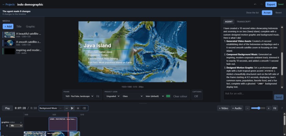Accept the agent's changes
The height and width of the screenshot is (136, 286).
267,12
